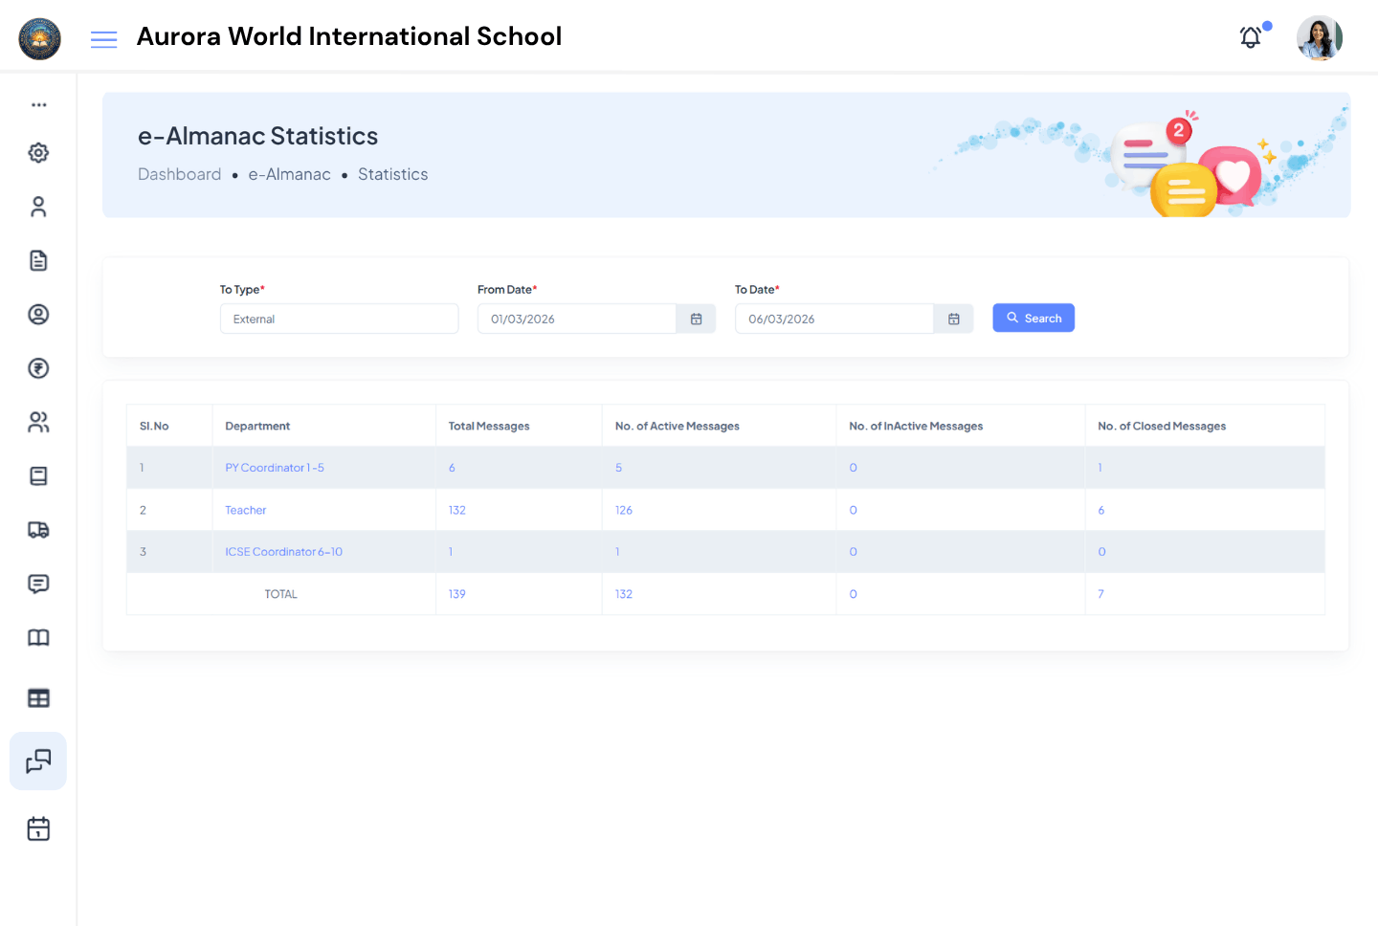The width and height of the screenshot is (1378, 926).
Task: Open the Teacher department link
Action: click(x=245, y=510)
